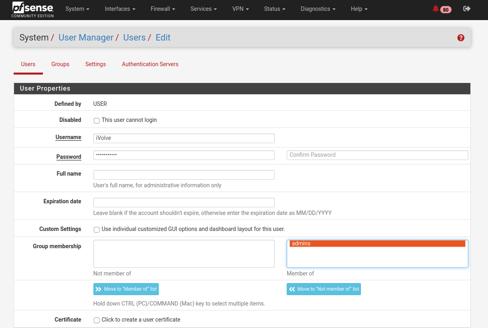Follow the Users breadcrumb link
488x328 pixels.
[134, 38]
